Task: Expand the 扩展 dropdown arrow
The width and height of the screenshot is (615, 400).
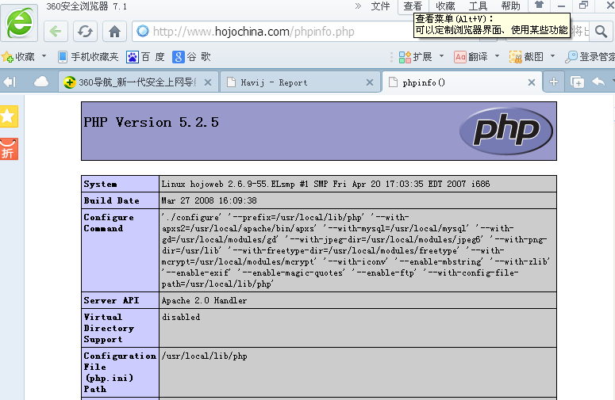Action: (442, 56)
